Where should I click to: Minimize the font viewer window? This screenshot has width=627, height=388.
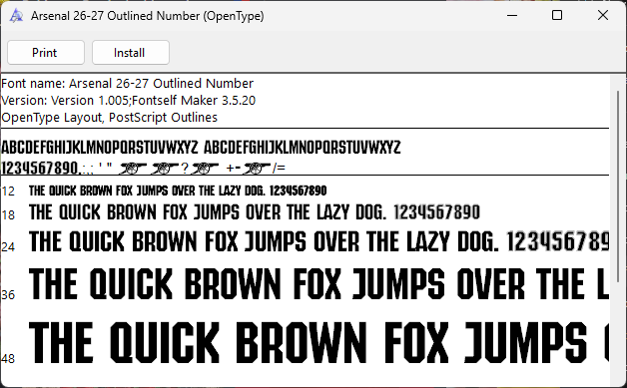coord(512,16)
